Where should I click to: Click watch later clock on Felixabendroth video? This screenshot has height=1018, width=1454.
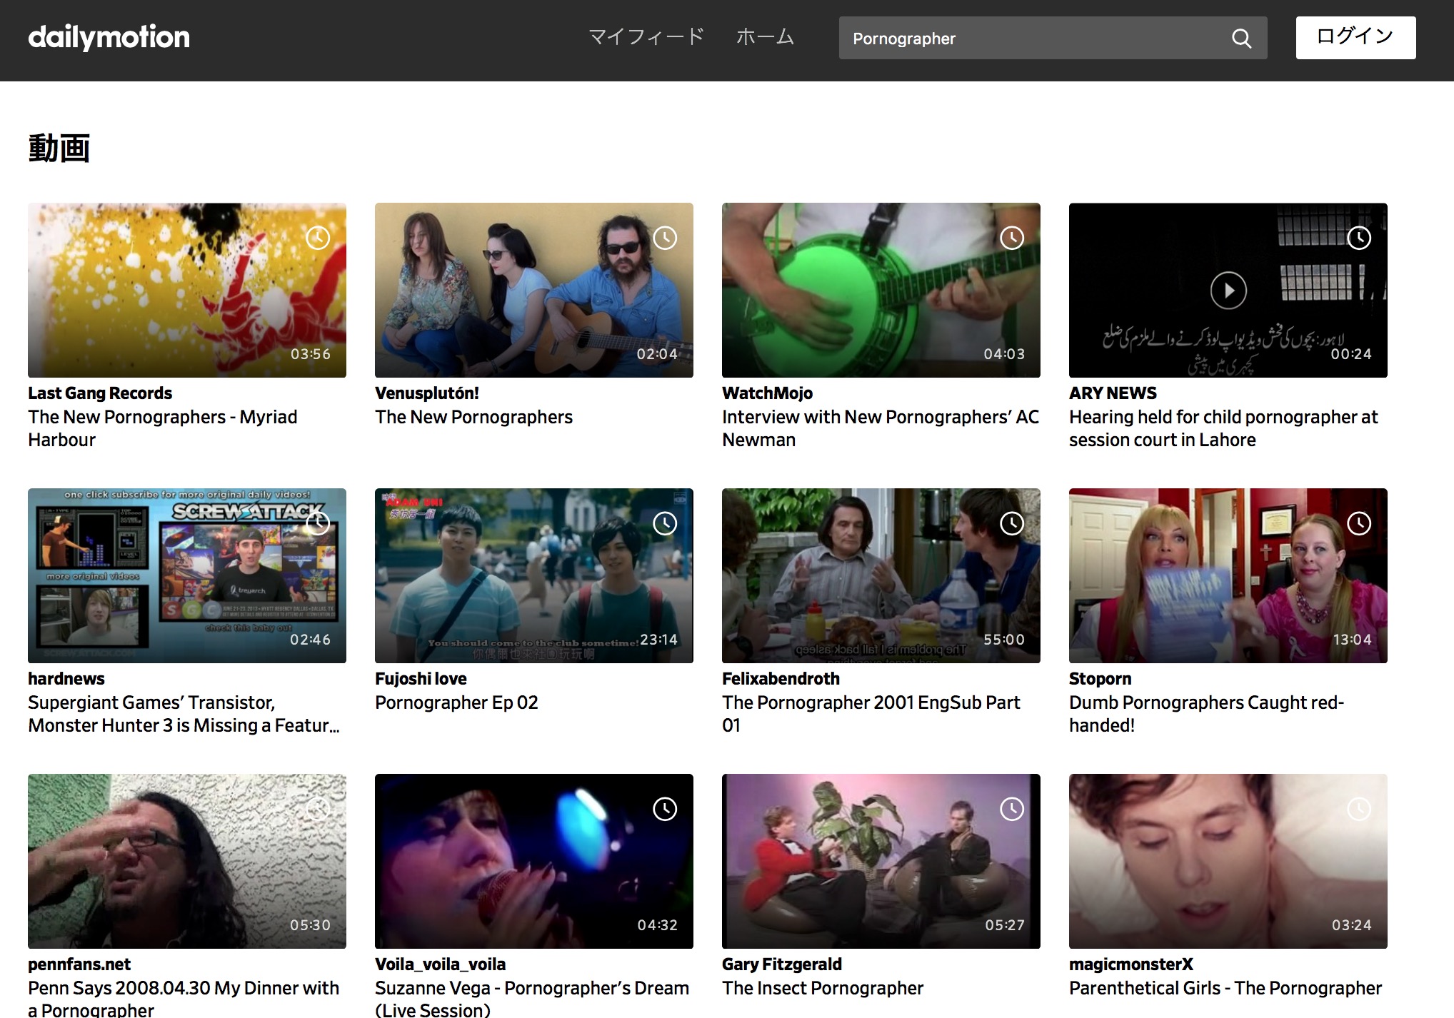click(x=1012, y=523)
